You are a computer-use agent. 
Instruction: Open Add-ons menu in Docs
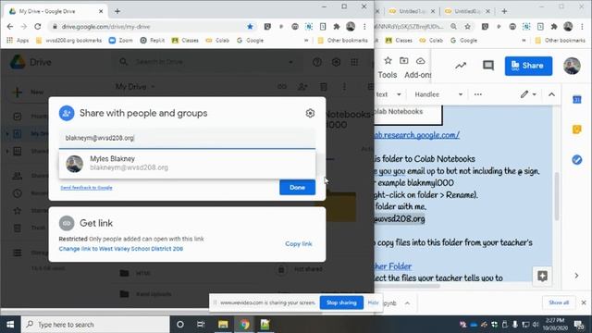(417, 75)
